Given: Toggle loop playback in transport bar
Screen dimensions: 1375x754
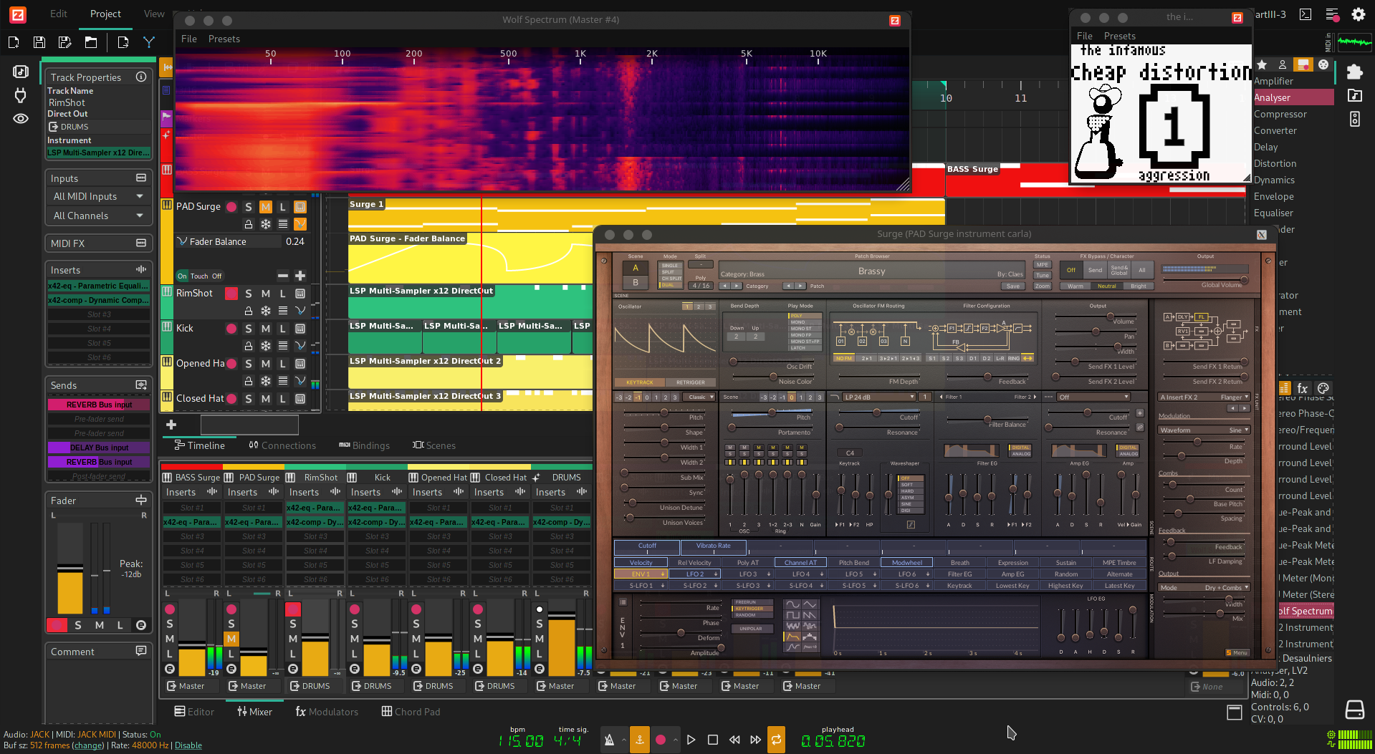Looking at the screenshot, I should click(x=776, y=740).
